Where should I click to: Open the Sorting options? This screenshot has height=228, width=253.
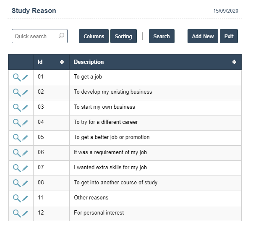click(x=123, y=37)
